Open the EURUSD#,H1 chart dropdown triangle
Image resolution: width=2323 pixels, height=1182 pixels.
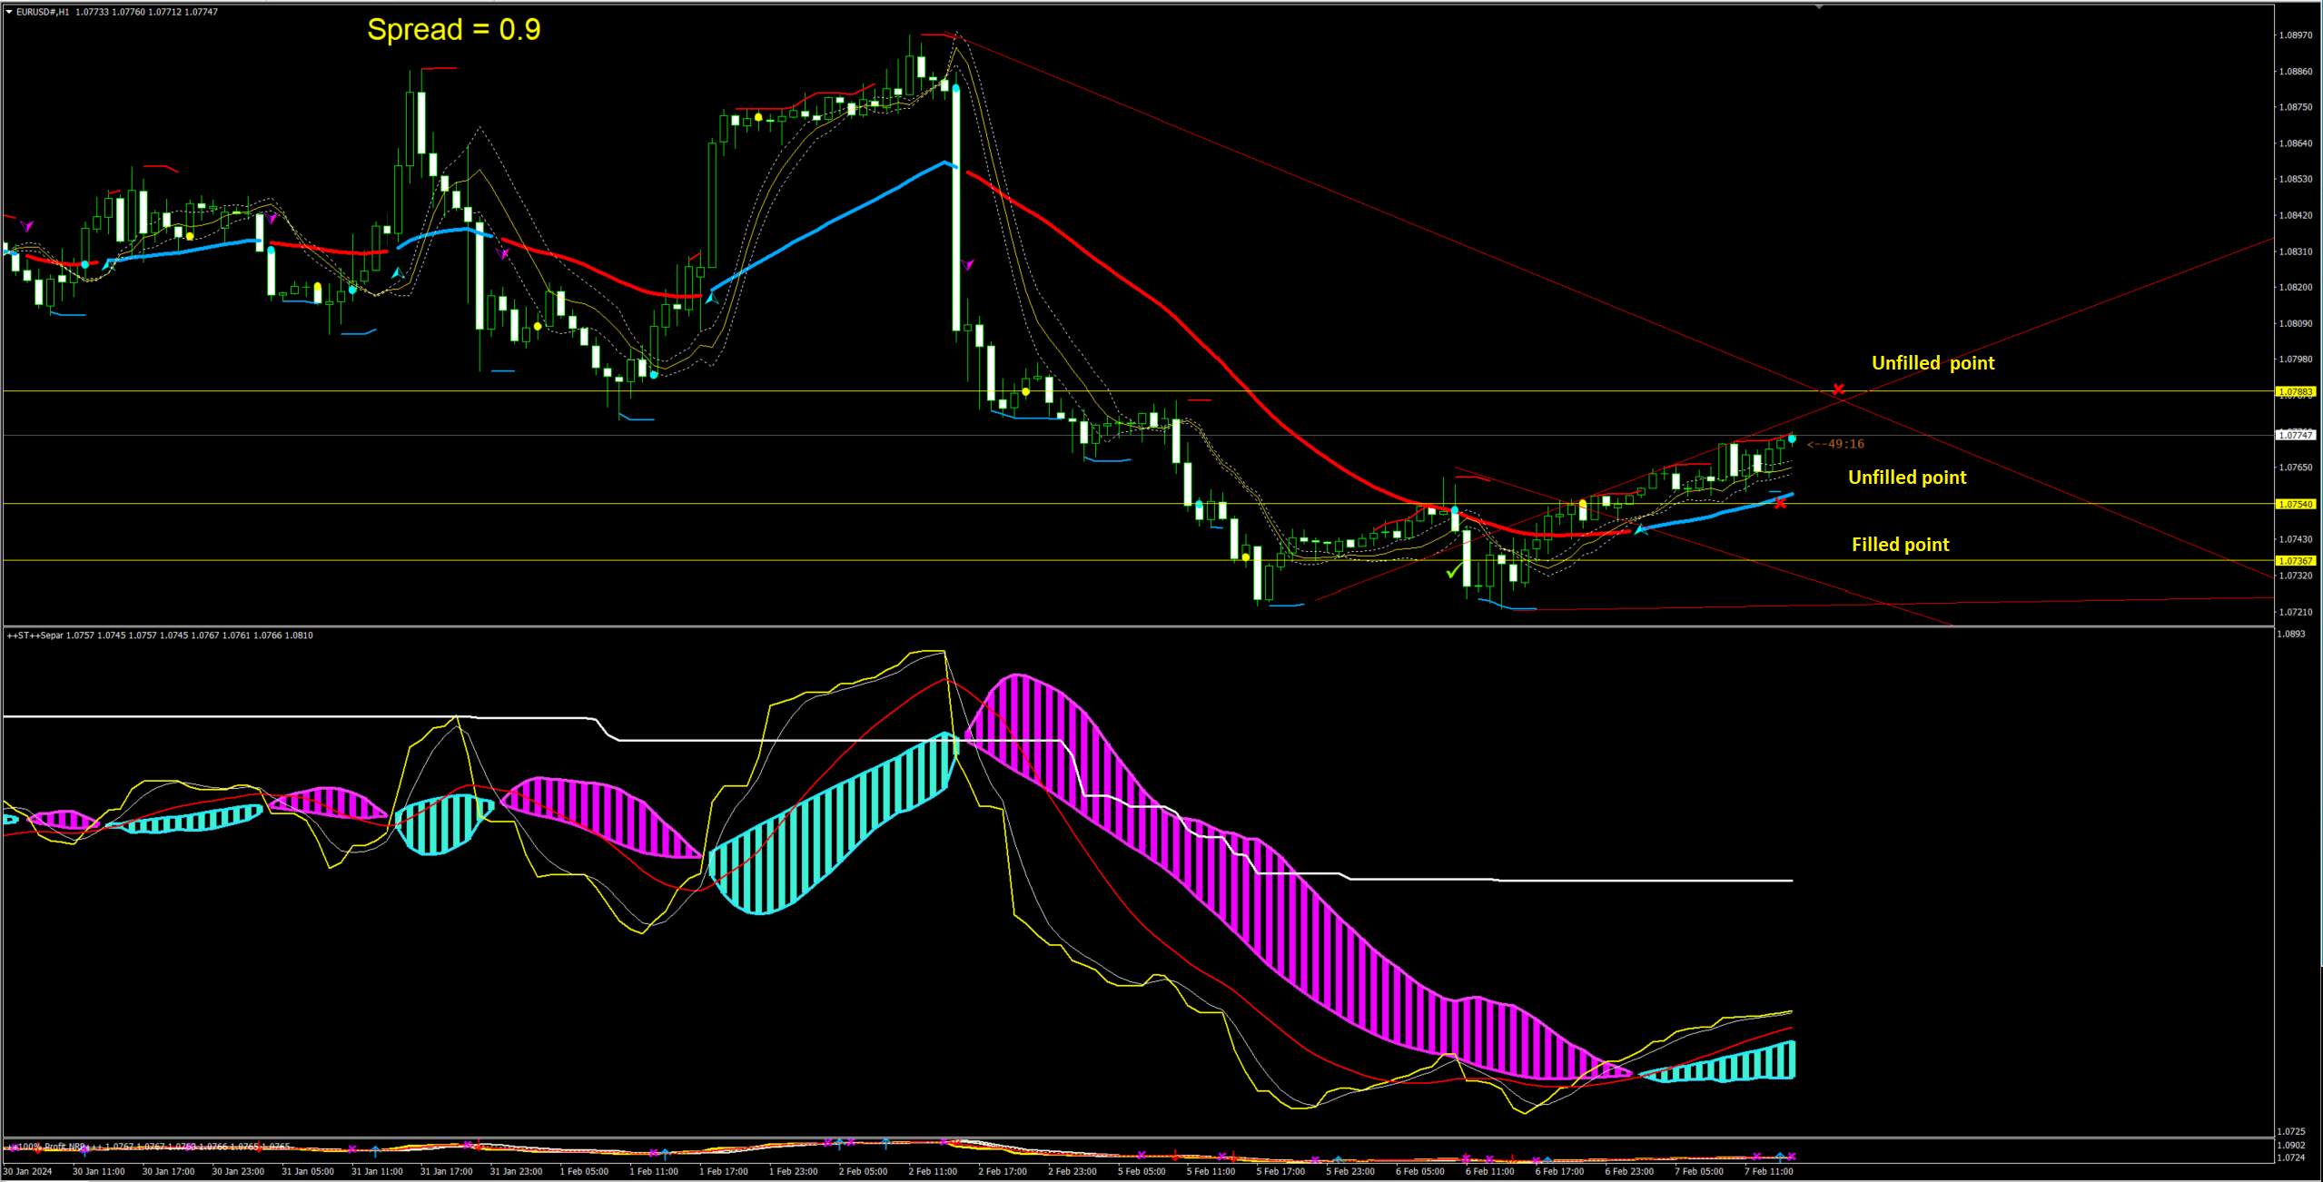click(9, 12)
